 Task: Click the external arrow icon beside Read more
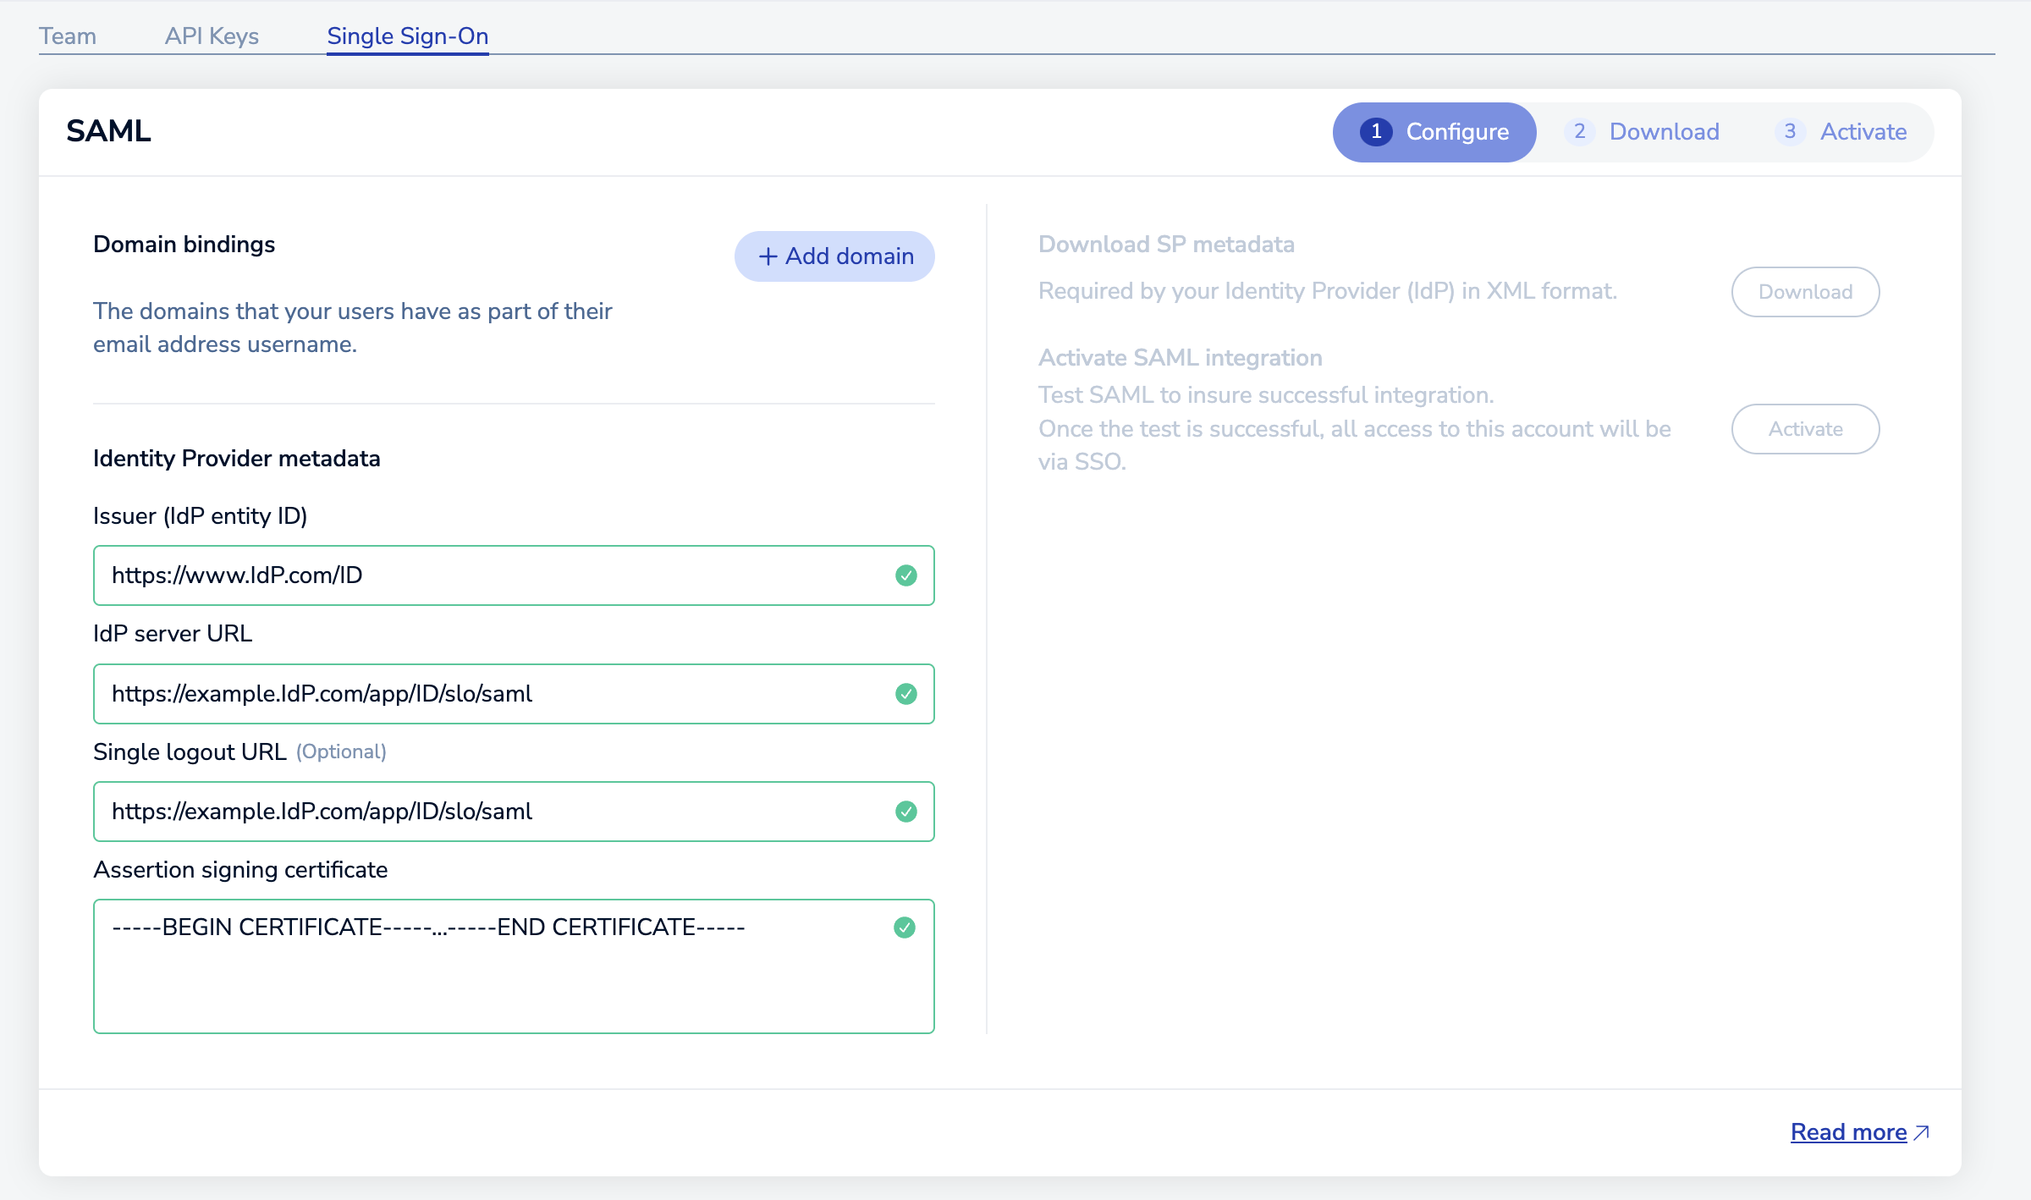click(x=1922, y=1132)
